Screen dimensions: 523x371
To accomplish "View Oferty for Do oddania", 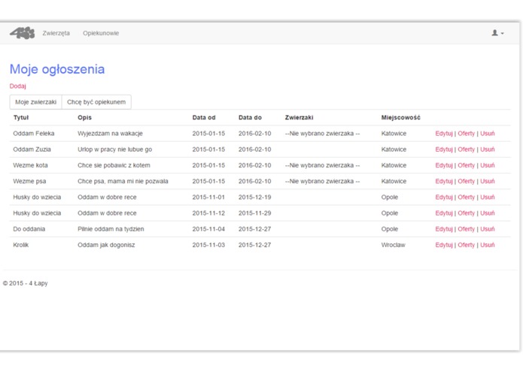I will [x=466, y=229].
